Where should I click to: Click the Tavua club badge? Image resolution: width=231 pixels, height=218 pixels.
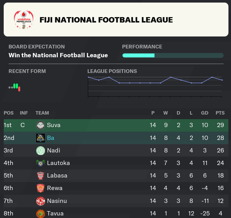[x=40, y=213]
